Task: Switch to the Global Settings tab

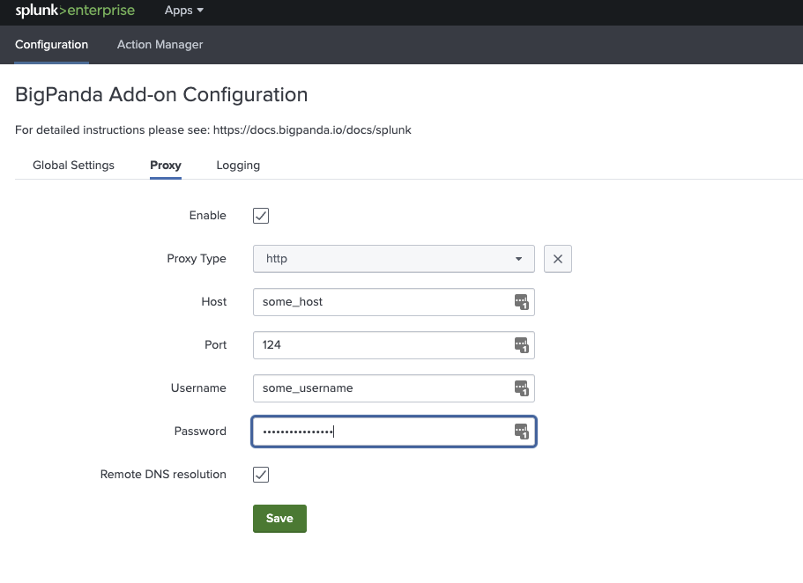Action: pyautogui.click(x=73, y=165)
